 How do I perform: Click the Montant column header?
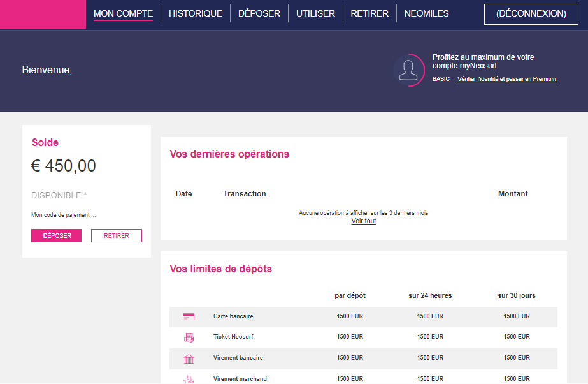pyautogui.click(x=513, y=194)
